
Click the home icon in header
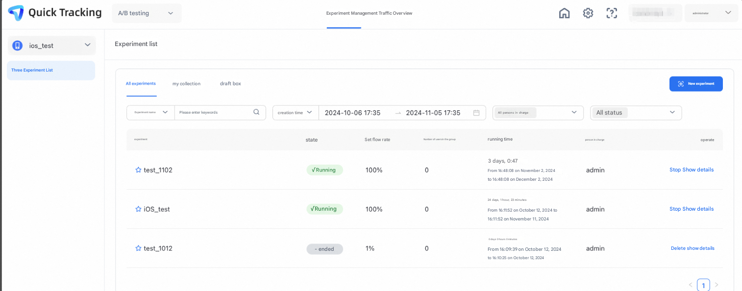point(564,13)
